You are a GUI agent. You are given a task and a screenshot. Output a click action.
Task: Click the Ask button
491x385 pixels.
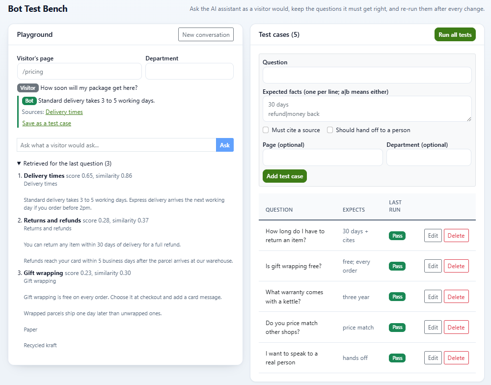point(225,145)
